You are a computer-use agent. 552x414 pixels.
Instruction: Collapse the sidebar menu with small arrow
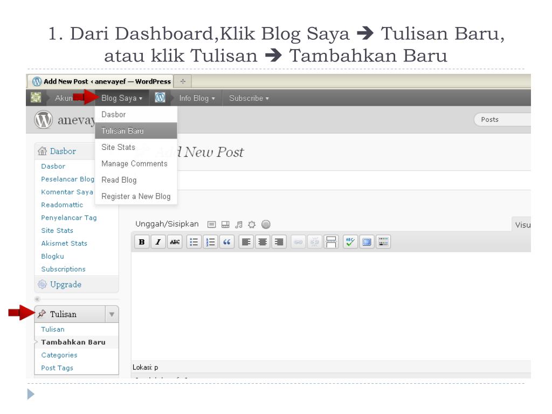pyautogui.click(x=37, y=299)
